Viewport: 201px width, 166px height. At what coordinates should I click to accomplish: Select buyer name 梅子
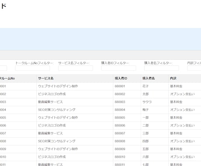click(146, 110)
